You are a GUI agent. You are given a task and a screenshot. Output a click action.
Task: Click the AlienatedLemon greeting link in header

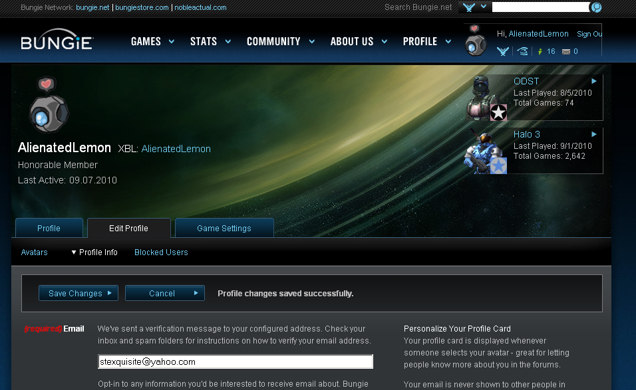pos(538,34)
